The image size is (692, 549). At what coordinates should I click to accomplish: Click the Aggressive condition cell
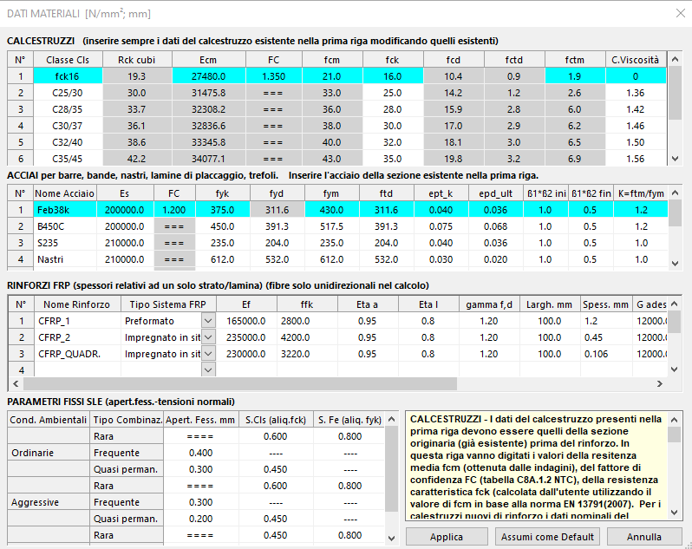click(x=49, y=502)
